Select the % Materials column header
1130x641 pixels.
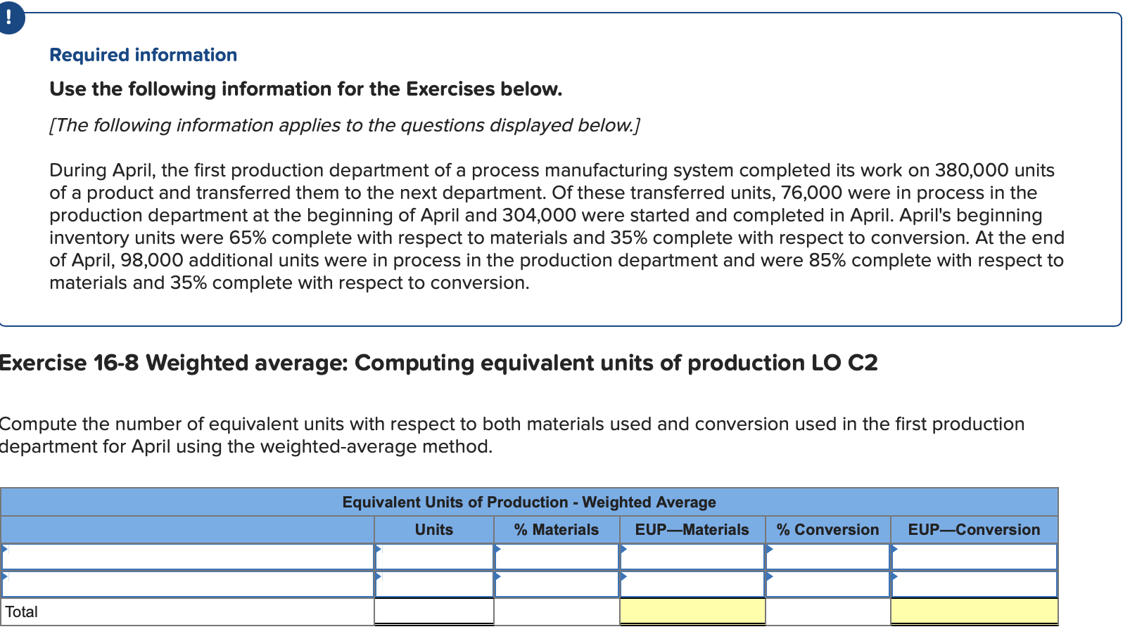click(557, 530)
